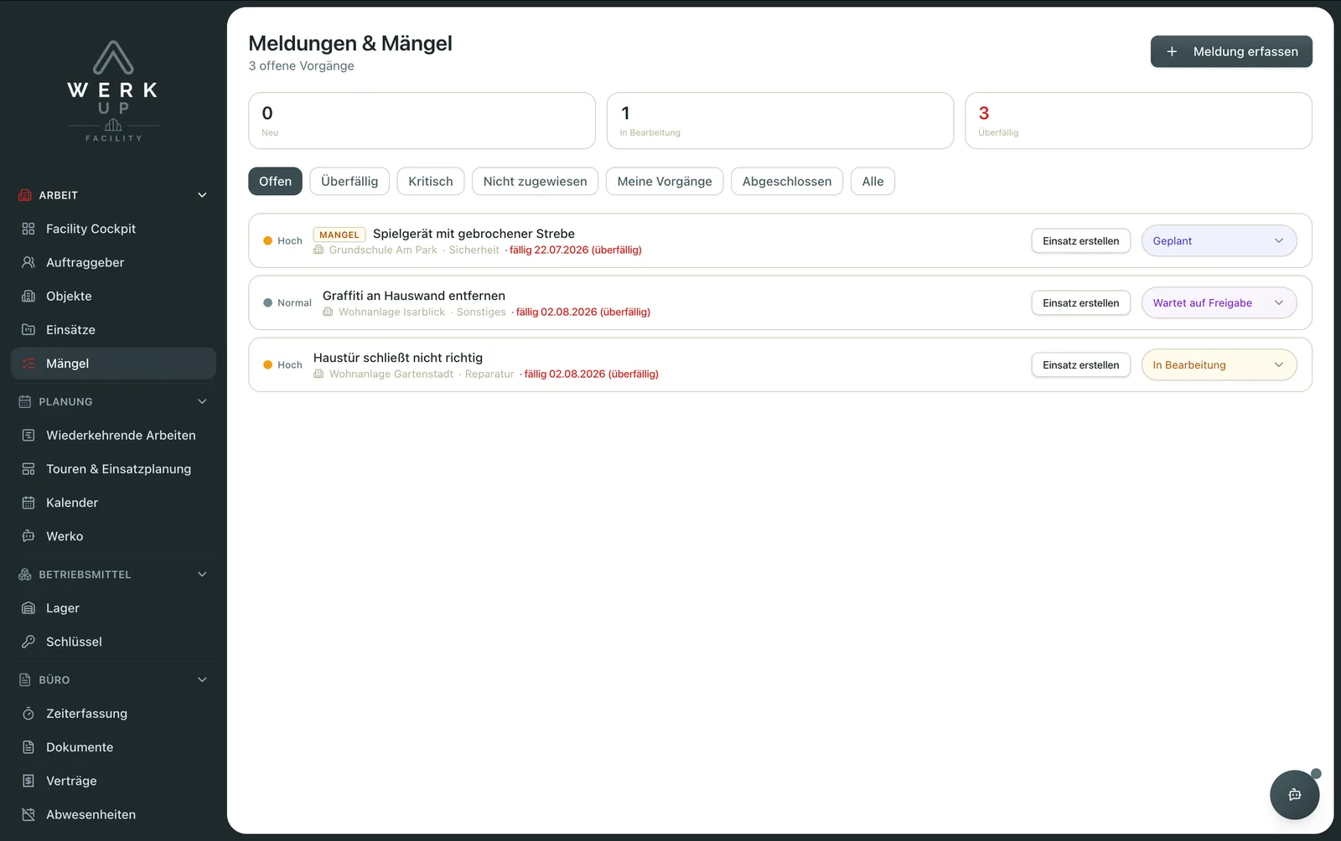The height and width of the screenshot is (841, 1341).
Task: Select the Kritisch filter tab
Action: (431, 182)
